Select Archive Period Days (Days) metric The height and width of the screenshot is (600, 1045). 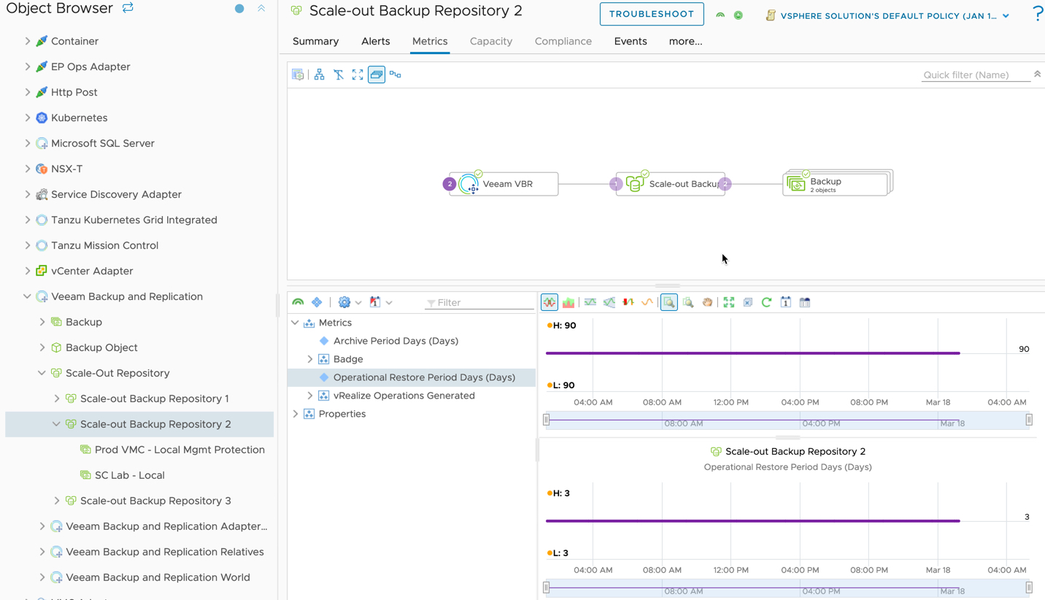coord(396,341)
